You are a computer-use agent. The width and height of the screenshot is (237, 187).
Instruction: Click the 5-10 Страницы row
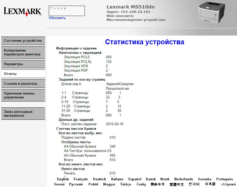pos(90,102)
